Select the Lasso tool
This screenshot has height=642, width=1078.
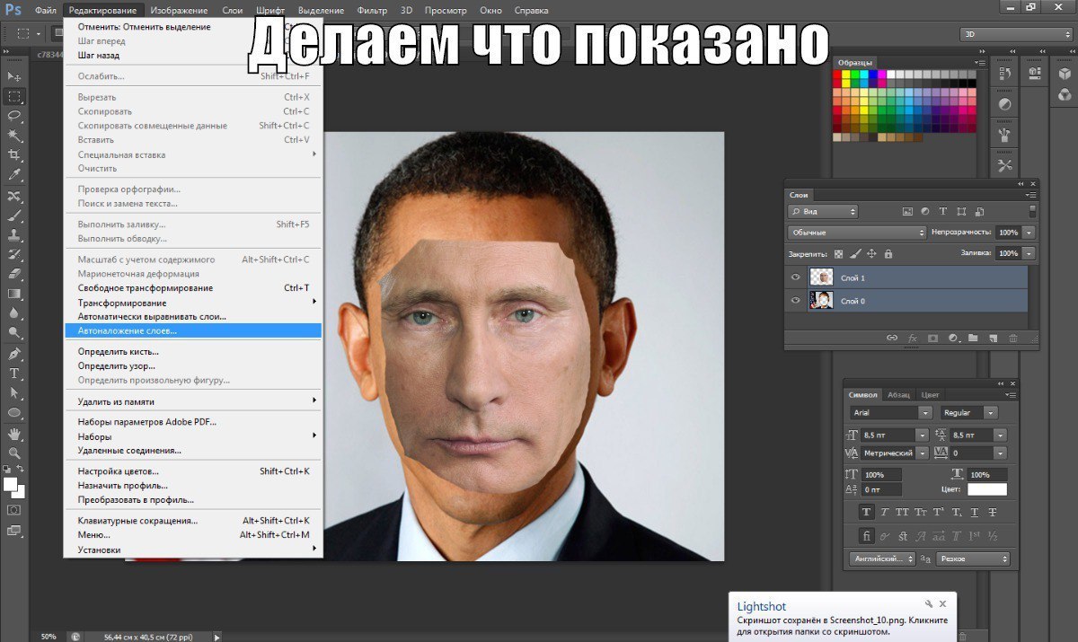click(14, 116)
